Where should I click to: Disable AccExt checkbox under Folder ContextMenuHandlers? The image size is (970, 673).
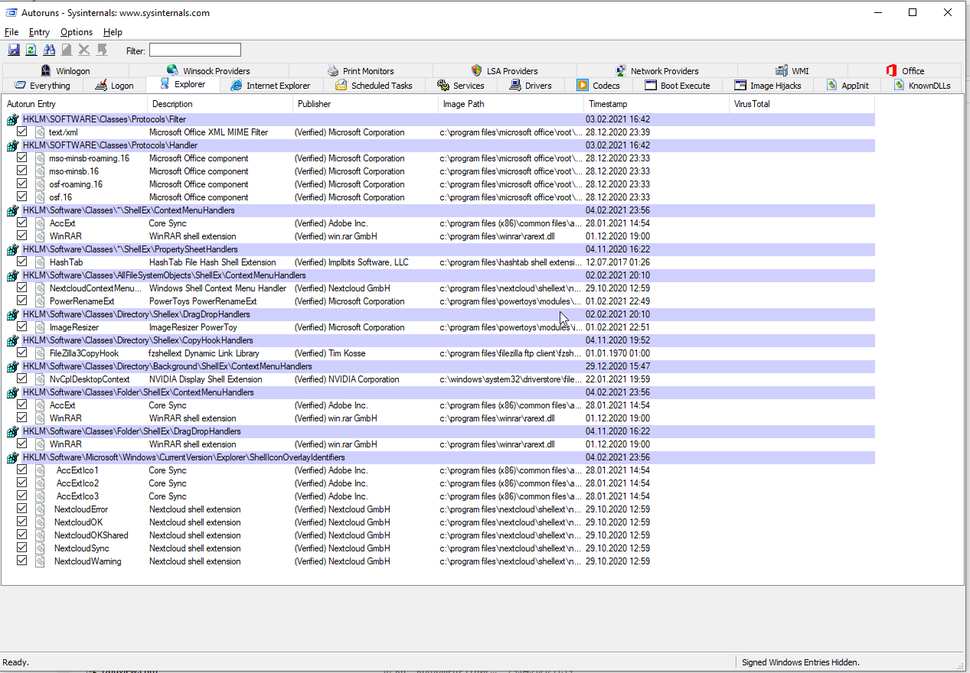(21, 405)
